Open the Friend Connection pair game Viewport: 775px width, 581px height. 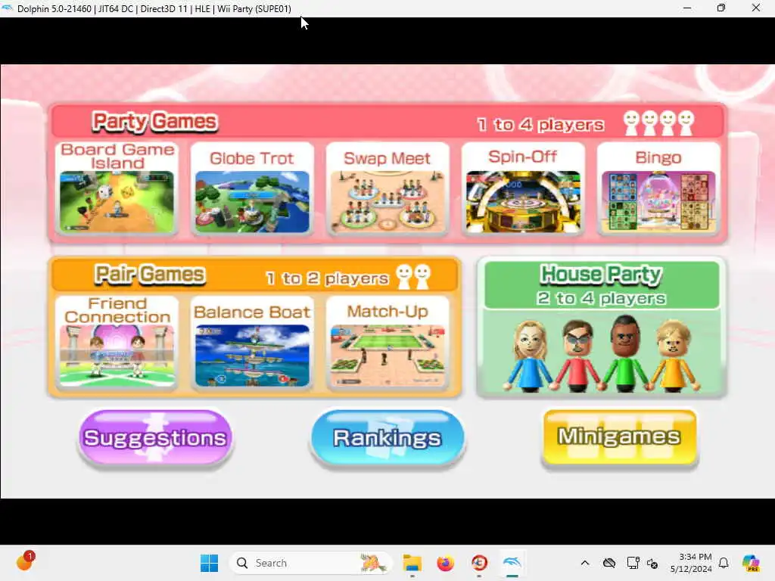[x=117, y=343]
